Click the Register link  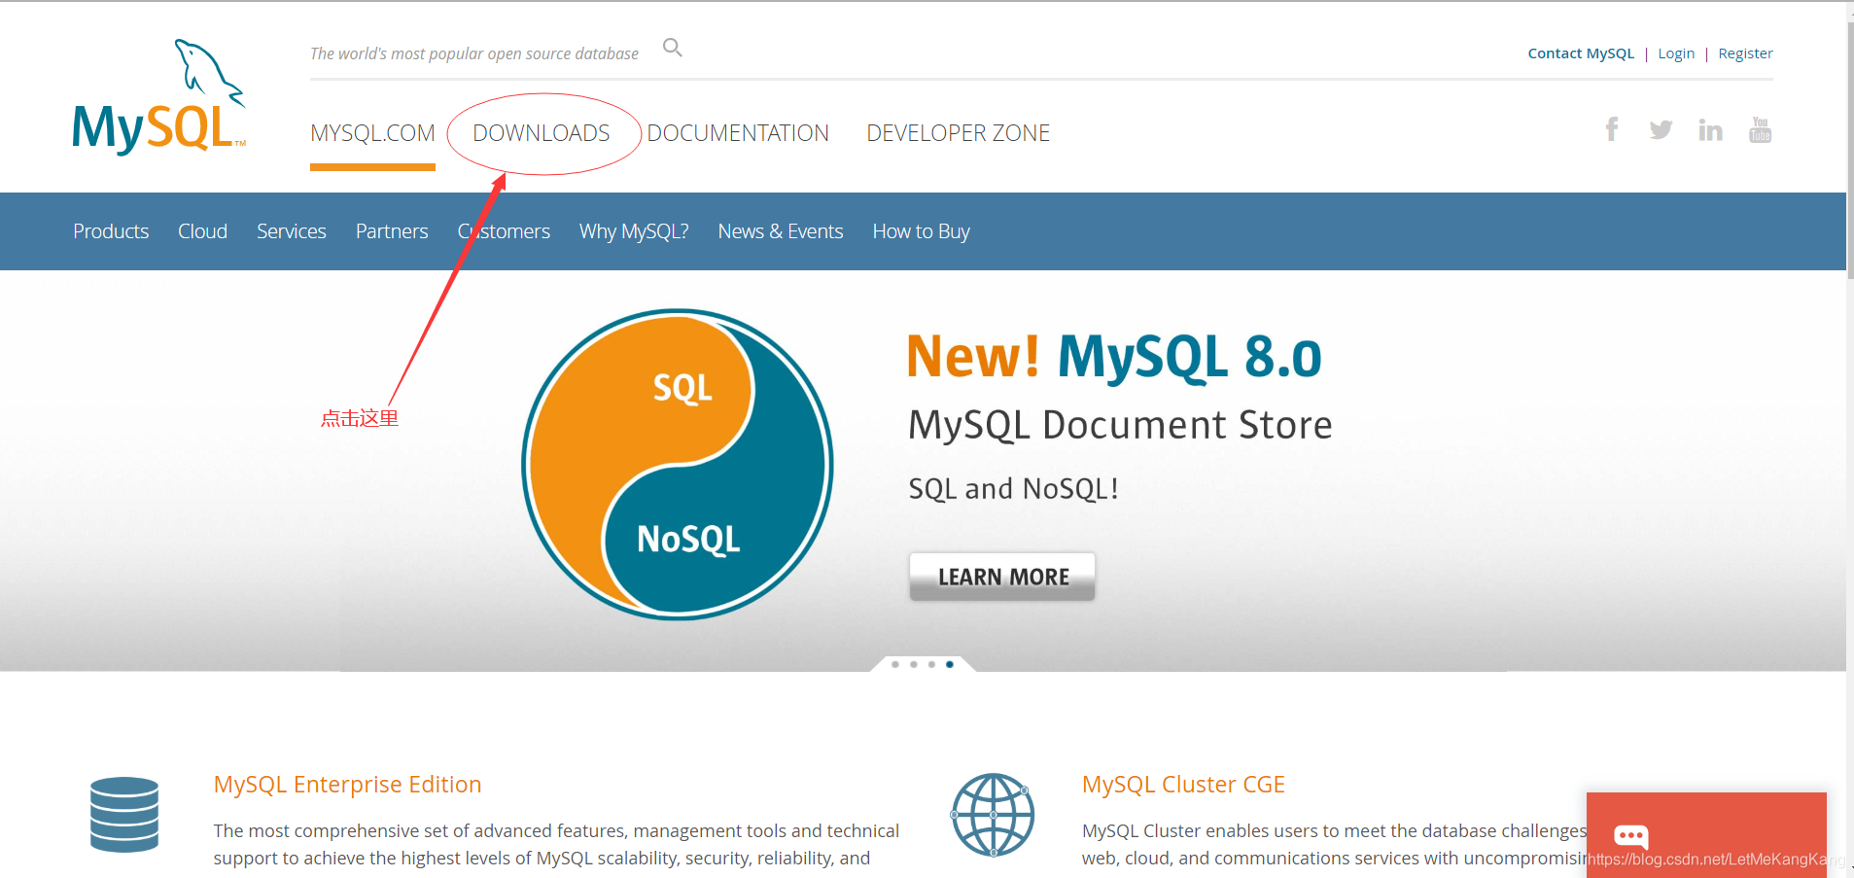pyautogui.click(x=1745, y=53)
